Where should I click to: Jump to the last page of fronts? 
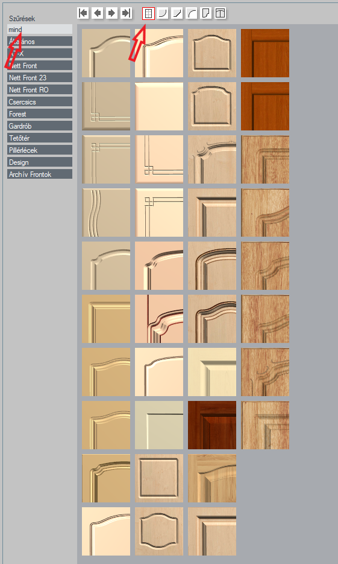click(x=127, y=13)
